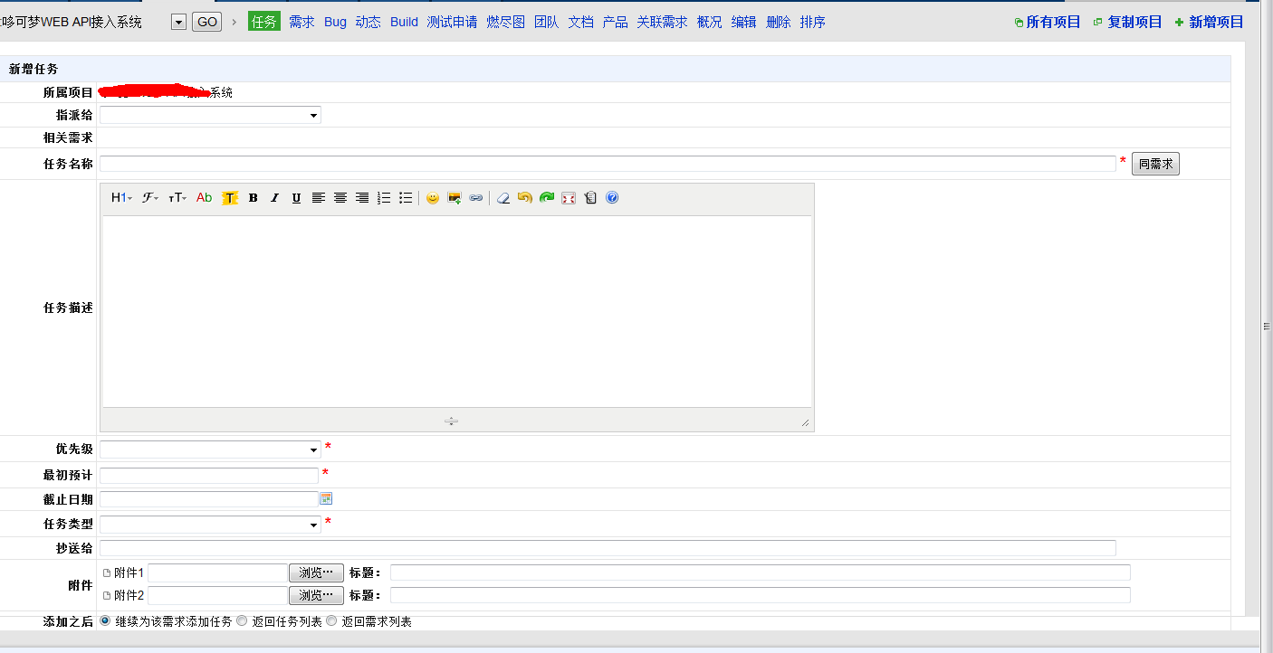Insert an emoticon smiley
This screenshot has height=653, width=1273.
[x=433, y=198]
